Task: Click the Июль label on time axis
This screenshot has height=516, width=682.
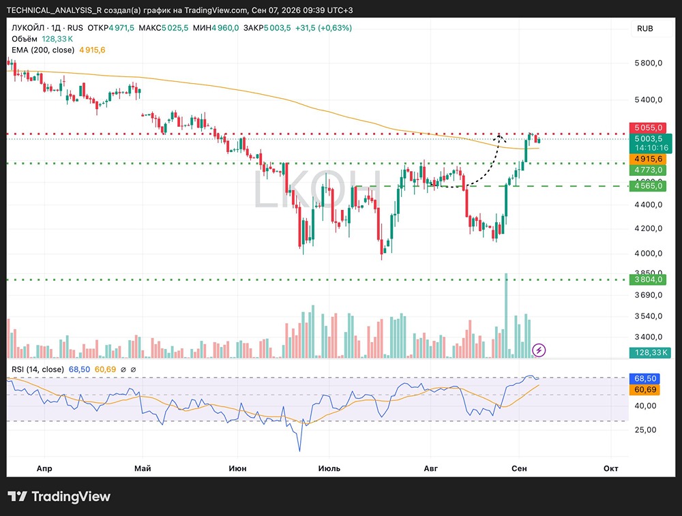Action: 329,468
